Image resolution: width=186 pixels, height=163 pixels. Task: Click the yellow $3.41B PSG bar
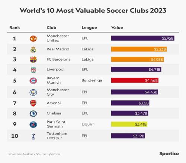[129, 124]
